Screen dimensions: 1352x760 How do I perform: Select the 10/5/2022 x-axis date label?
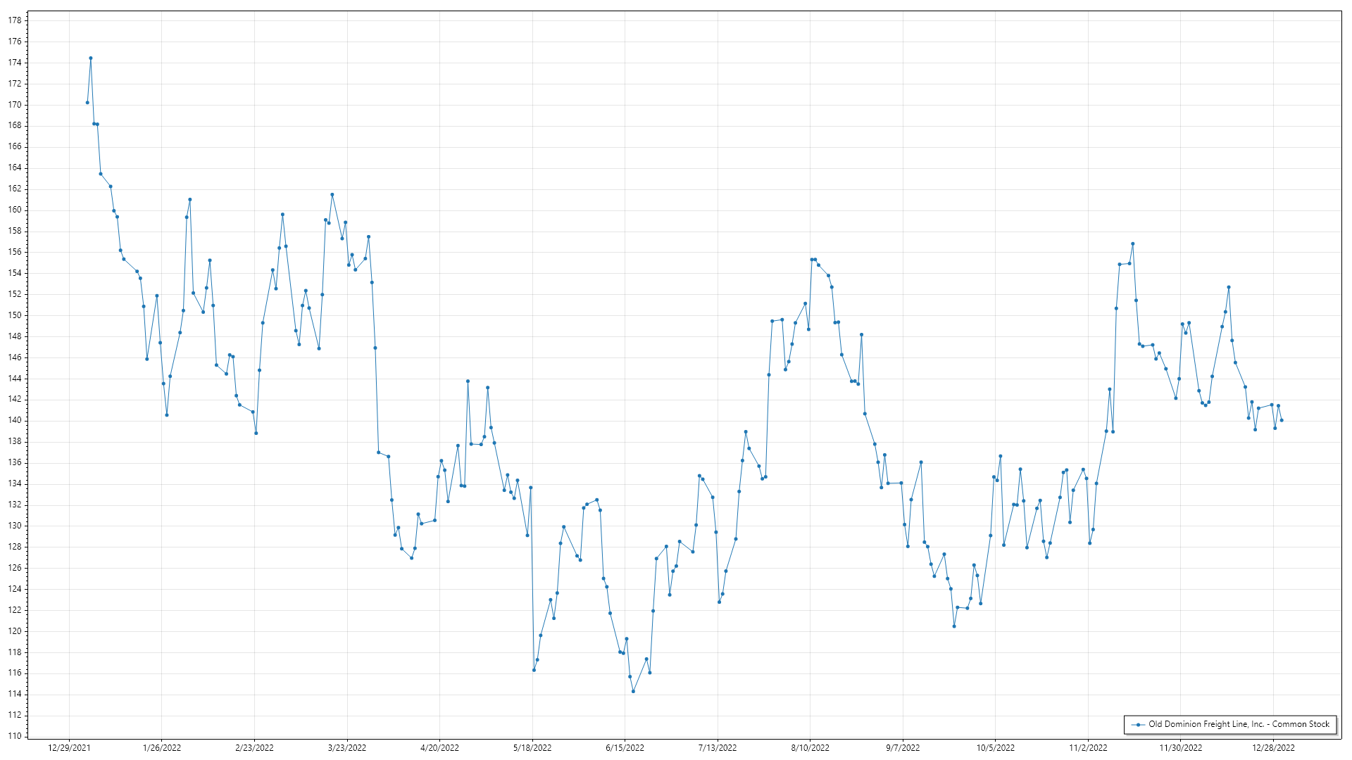coord(995,747)
